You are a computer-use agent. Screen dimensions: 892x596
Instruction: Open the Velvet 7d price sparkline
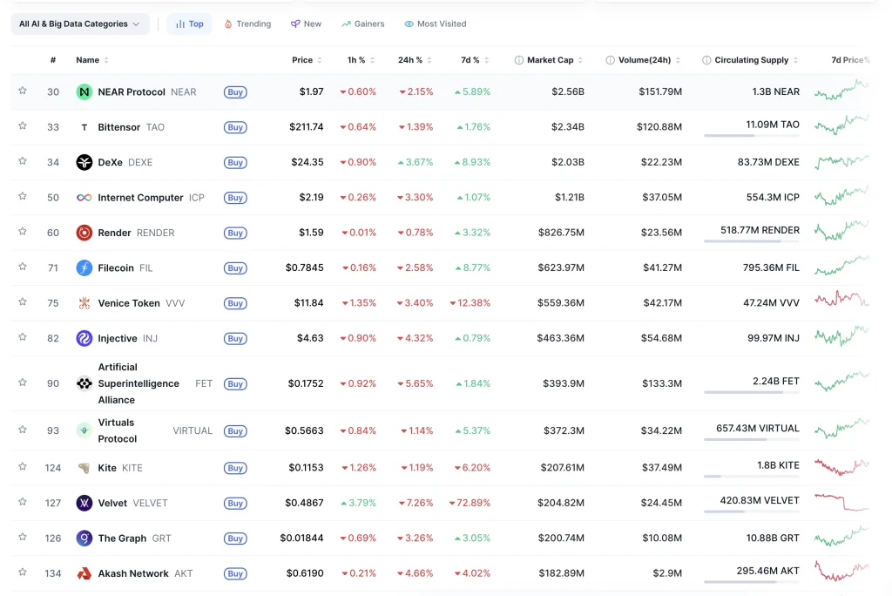841,502
